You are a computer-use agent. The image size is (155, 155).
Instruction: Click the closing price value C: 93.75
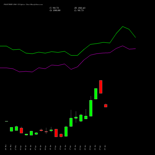[54, 8]
